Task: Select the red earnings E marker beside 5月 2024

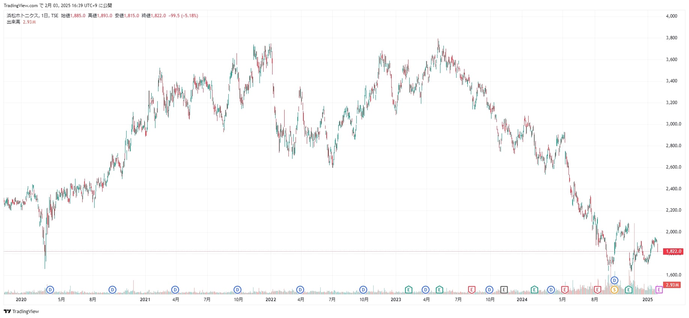Action: point(565,290)
